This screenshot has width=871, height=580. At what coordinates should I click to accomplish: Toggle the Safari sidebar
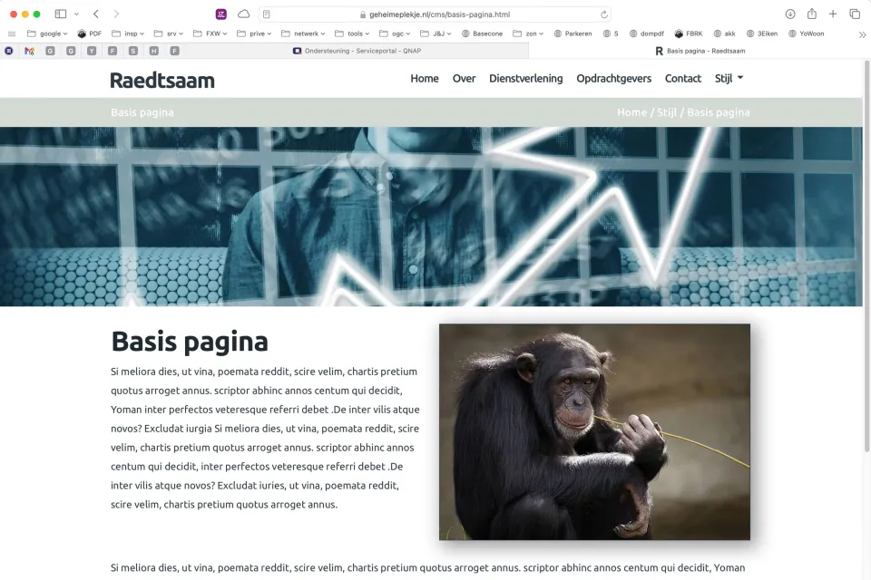pyautogui.click(x=61, y=14)
